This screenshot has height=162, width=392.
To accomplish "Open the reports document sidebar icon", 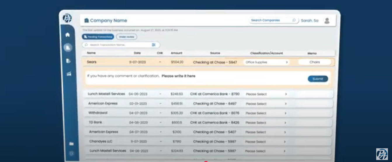I will [x=68, y=61].
